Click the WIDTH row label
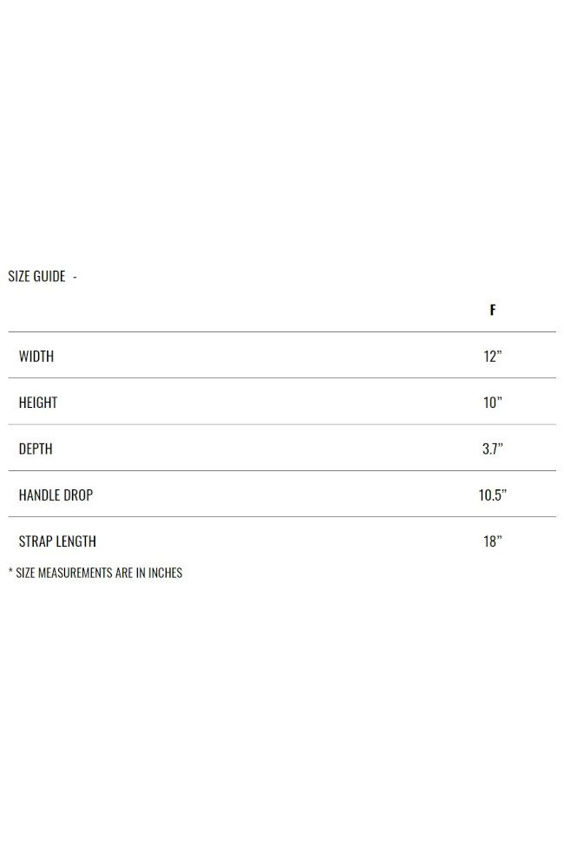Viewport: 564px width, 846px height. pyautogui.click(x=36, y=356)
